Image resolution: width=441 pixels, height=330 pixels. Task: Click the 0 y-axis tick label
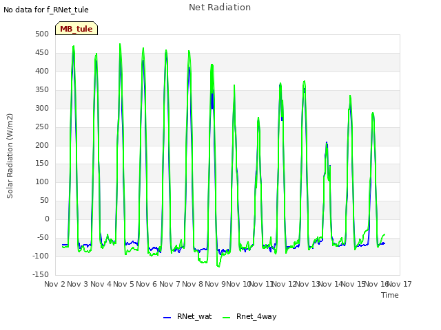coord(47,219)
